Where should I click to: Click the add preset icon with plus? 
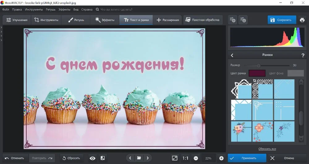click(x=233, y=20)
